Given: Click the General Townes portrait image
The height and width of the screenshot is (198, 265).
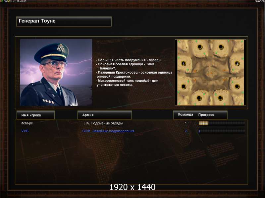Looking at the screenshot, I should pos(56,72).
